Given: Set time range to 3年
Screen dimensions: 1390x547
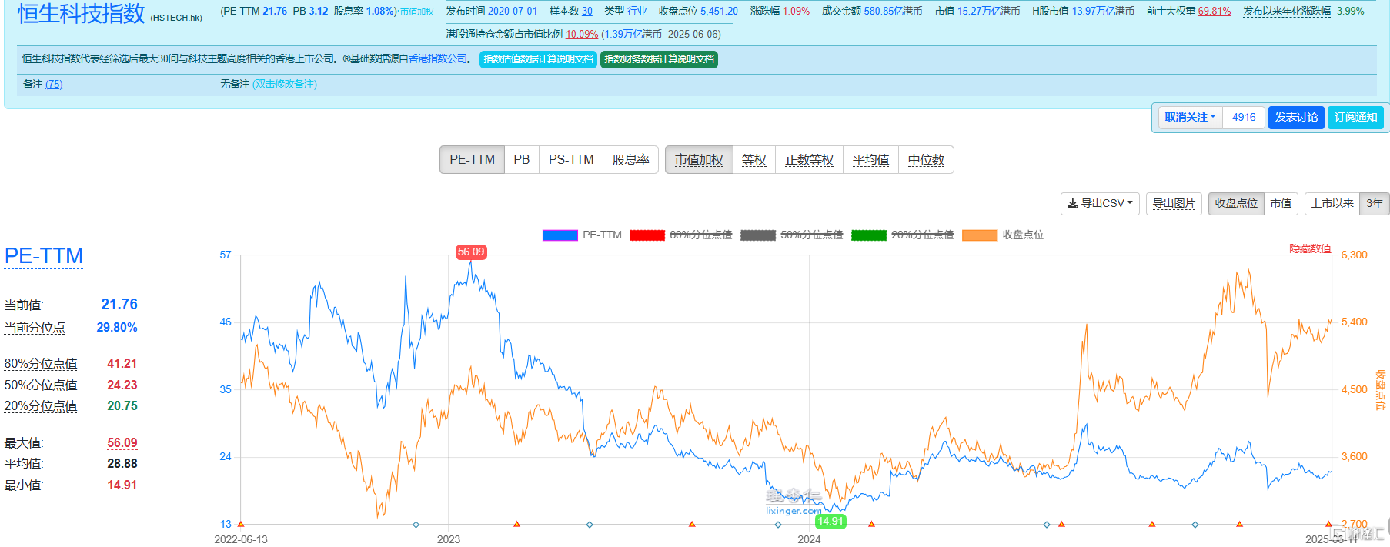Looking at the screenshot, I should pyautogui.click(x=1375, y=204).
